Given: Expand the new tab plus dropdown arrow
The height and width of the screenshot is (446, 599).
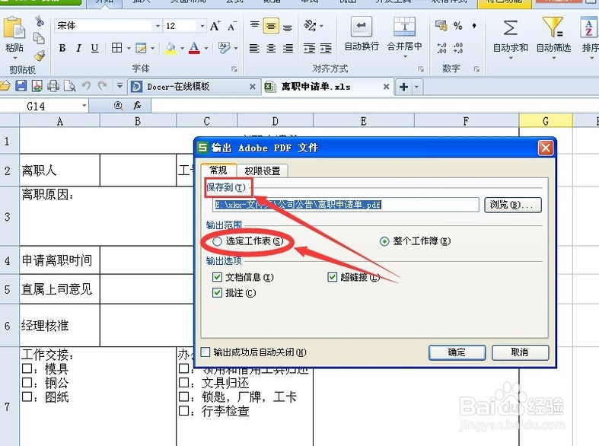Looking at the screenshot, I should [x=416, y=87].
